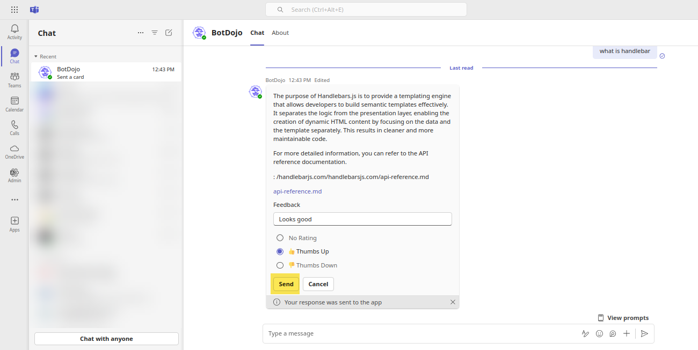Open Apps store plus icon in sidebar
698x350 pixels.
coord(14,224)
